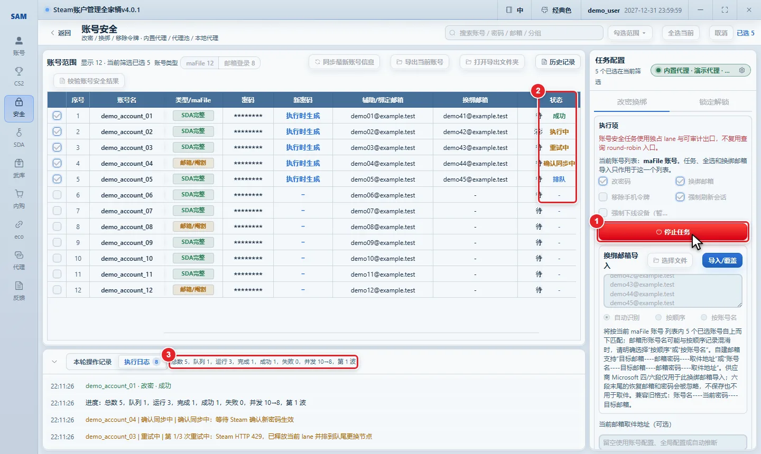Viewport: 761px width, 454px height.
Task: Open 历史记录 button
Action: pos(558,62)
